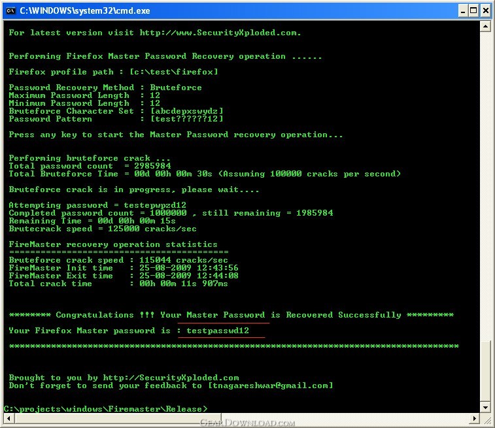Click the Init time 25-08-2009 12:43:56
Screen dimensions: 495x428
coord(189,268)
